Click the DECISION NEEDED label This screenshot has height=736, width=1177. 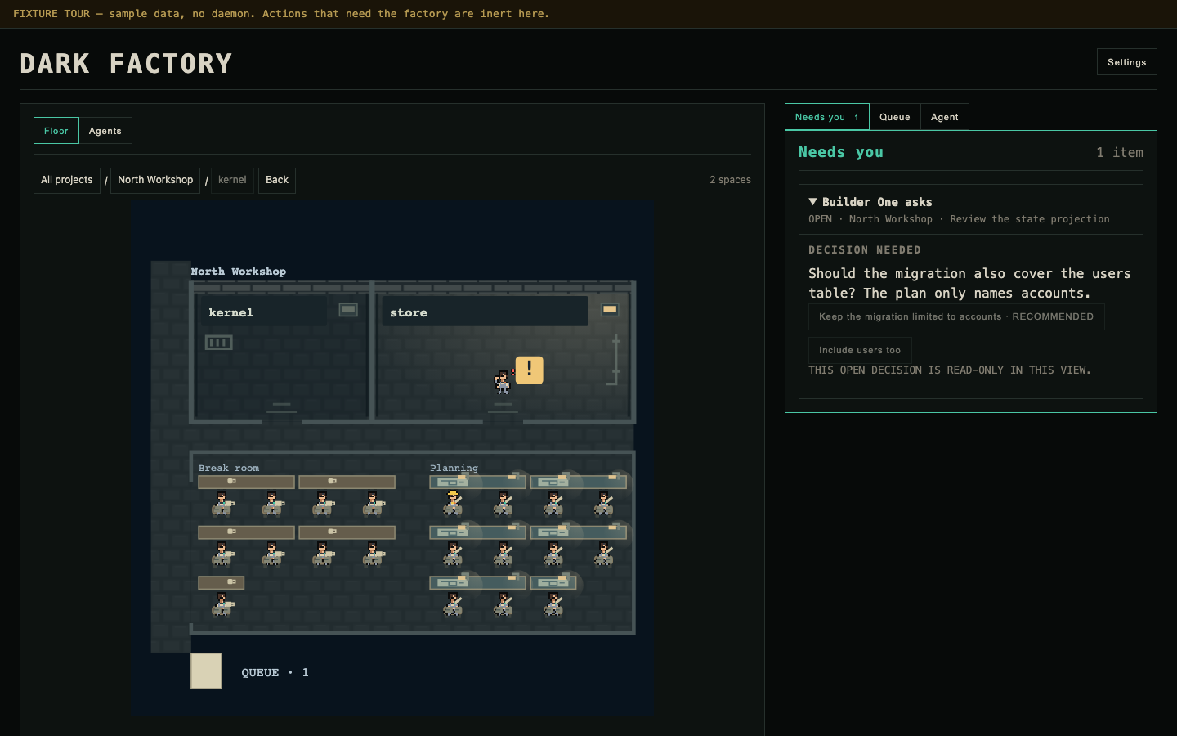click(865, 250)
